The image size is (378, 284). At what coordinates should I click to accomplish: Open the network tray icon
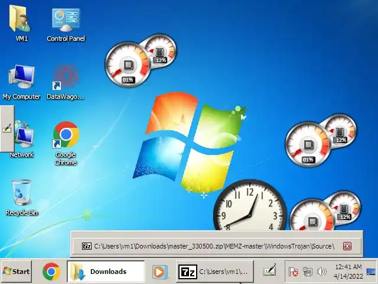pos(307,272)
